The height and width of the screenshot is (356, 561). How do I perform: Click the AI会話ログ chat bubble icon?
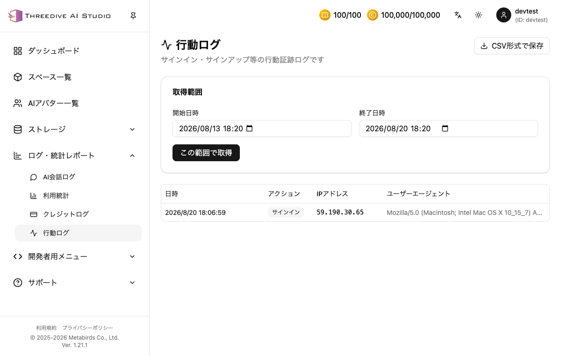34,177
